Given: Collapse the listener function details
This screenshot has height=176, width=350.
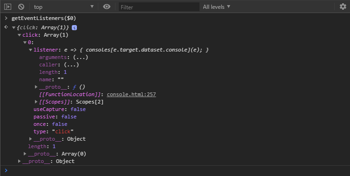Looking at the screenshot, I should point(31,50).
